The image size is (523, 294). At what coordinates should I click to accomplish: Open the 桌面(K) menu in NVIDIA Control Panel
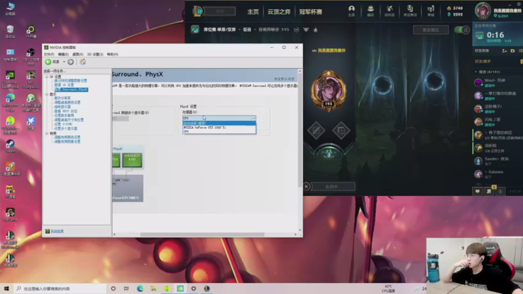78,54
